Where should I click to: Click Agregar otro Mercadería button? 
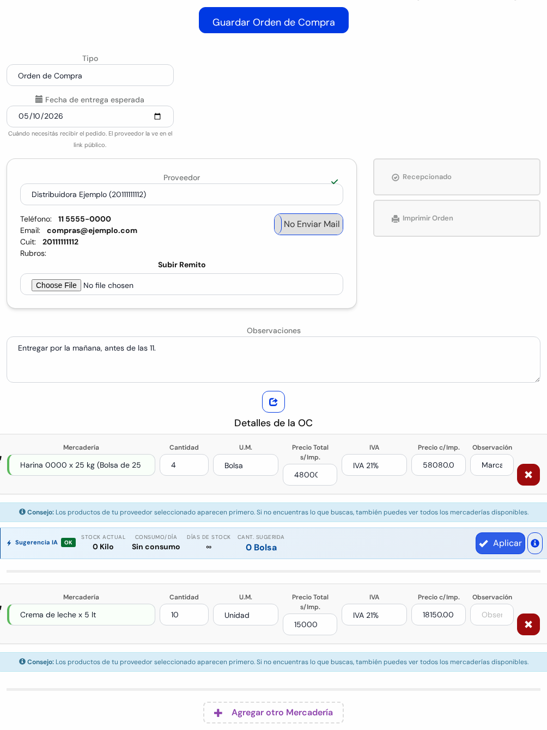coord(273,713)
